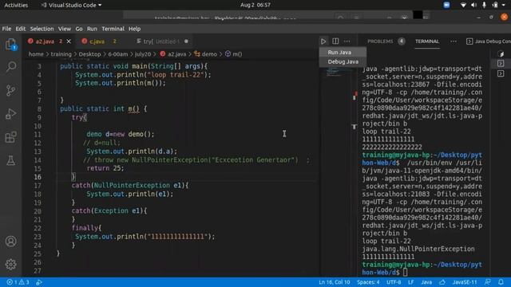
Task: Click the terminal input prompt at bottom
Action: pos(406,273)
